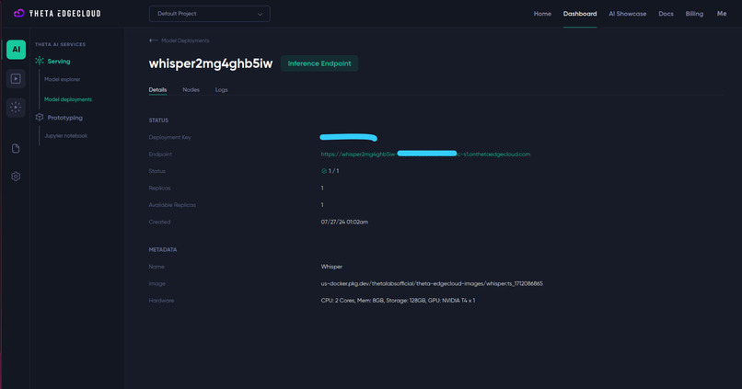Open Prototyping section in sidebar
The image size is (742, 389).
click(64, 118)
